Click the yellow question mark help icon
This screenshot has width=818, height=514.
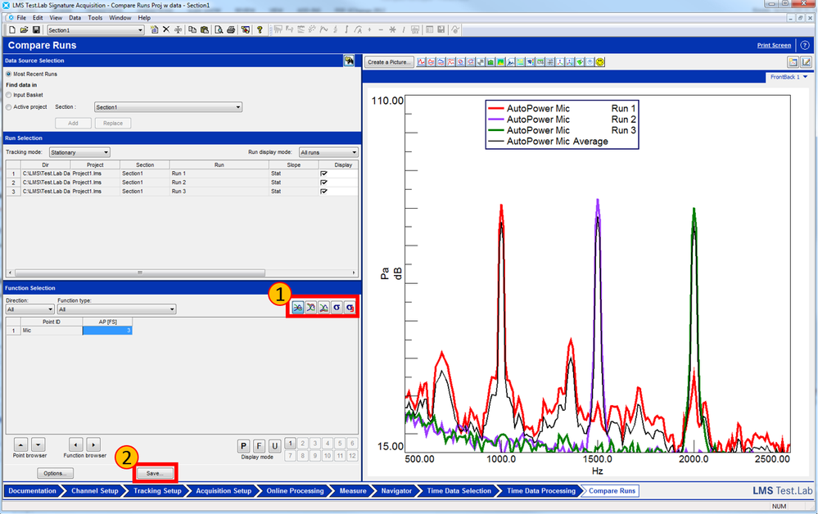point(260,29)
